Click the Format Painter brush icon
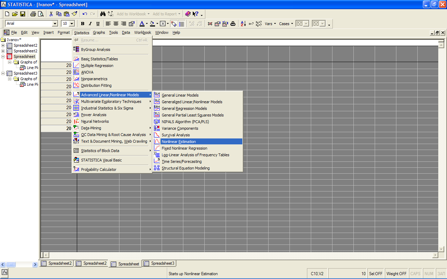This screenshot has width=447, height=279. (x=74, y=14)
